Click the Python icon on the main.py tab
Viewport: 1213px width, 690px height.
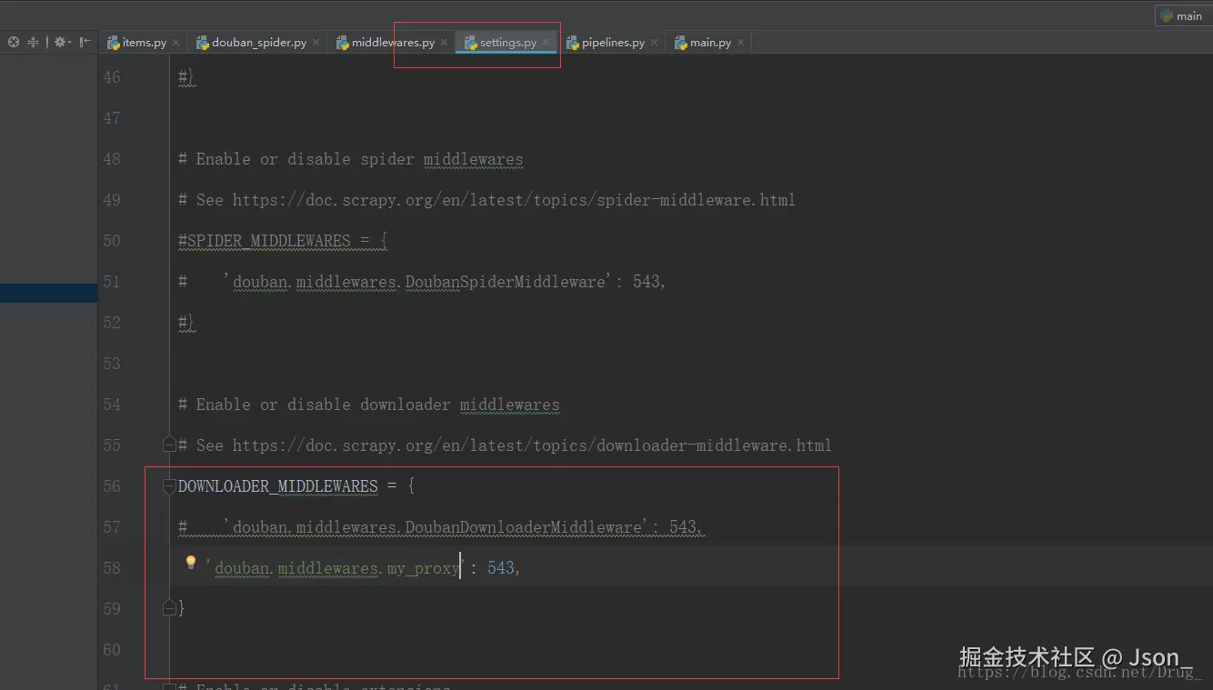click(x=681, y=43)
